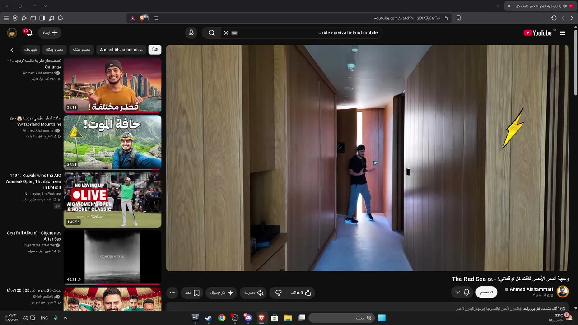Select the fourth related-videos filter chip
The image size is (578, 325).
[55, 50]
